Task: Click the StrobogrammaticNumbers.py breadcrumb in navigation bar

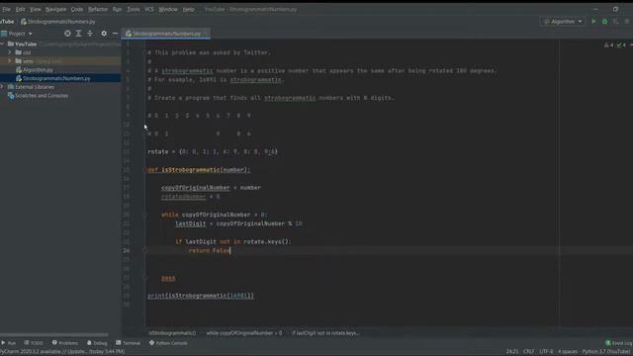Action: 58,22
